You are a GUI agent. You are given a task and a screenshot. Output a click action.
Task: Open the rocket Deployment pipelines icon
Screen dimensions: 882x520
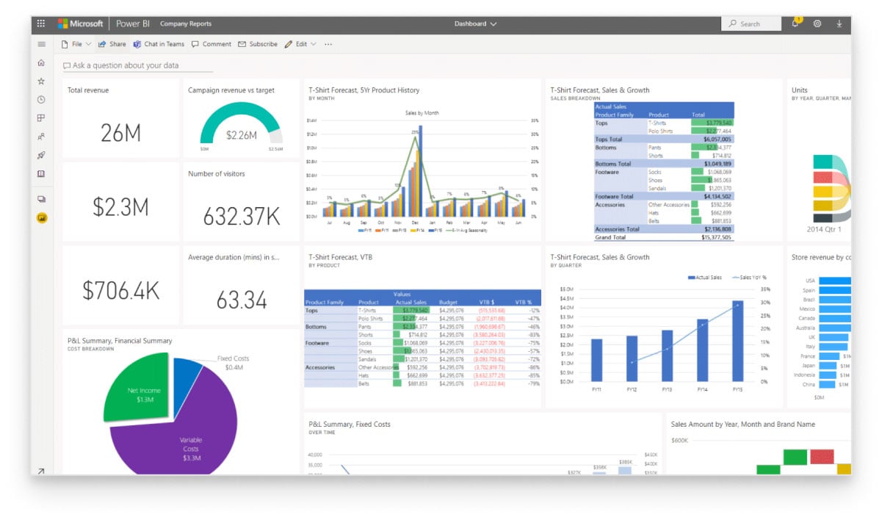[x=41, y=155]
